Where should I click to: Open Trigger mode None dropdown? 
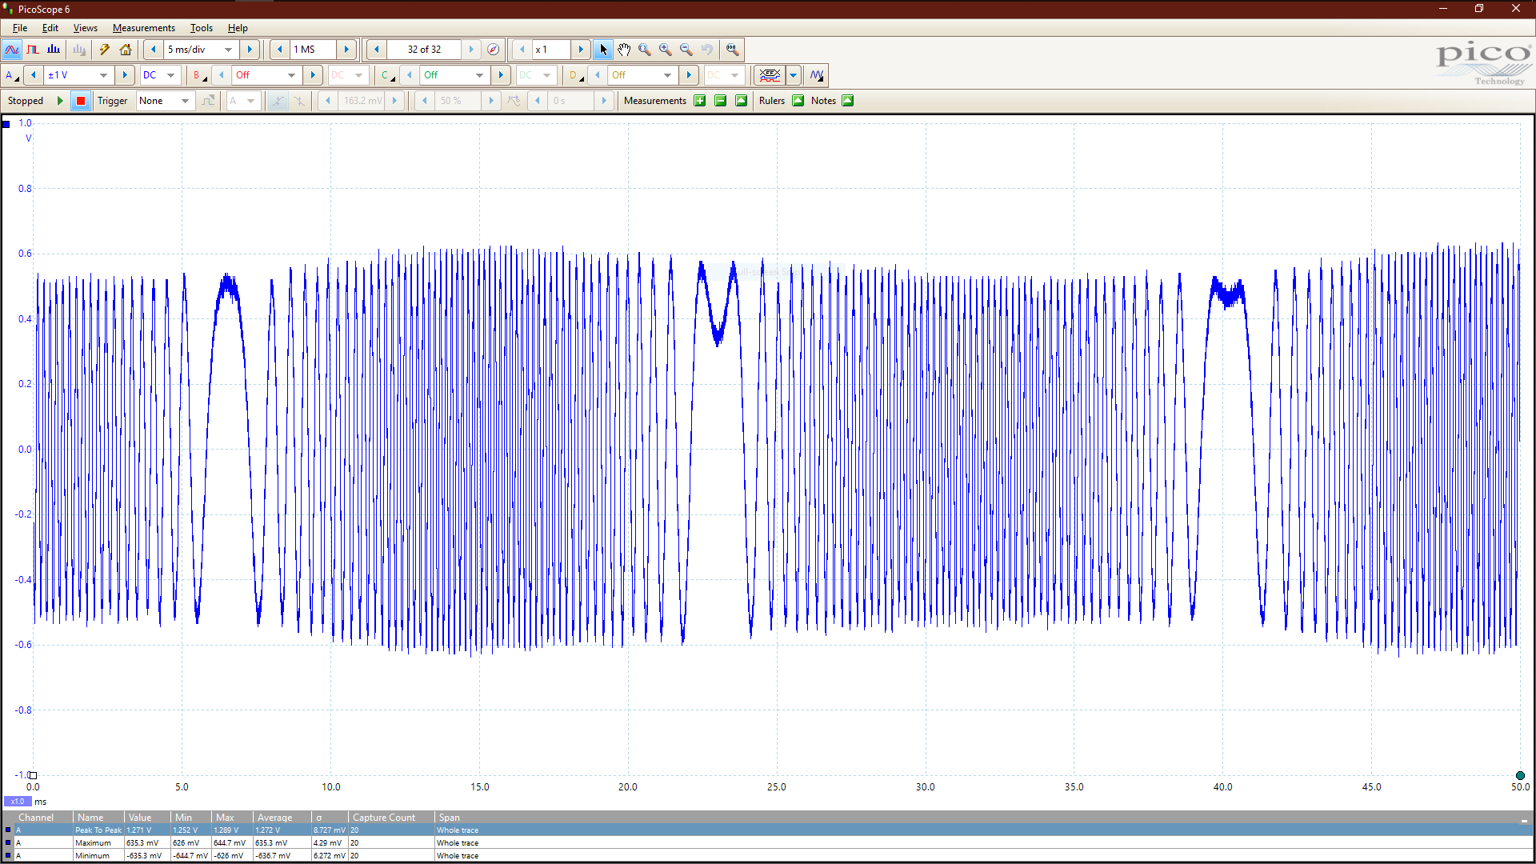tap(185, 101)
